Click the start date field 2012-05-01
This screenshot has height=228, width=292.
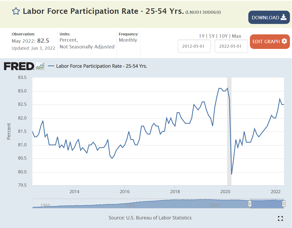[x=194, y=46]
